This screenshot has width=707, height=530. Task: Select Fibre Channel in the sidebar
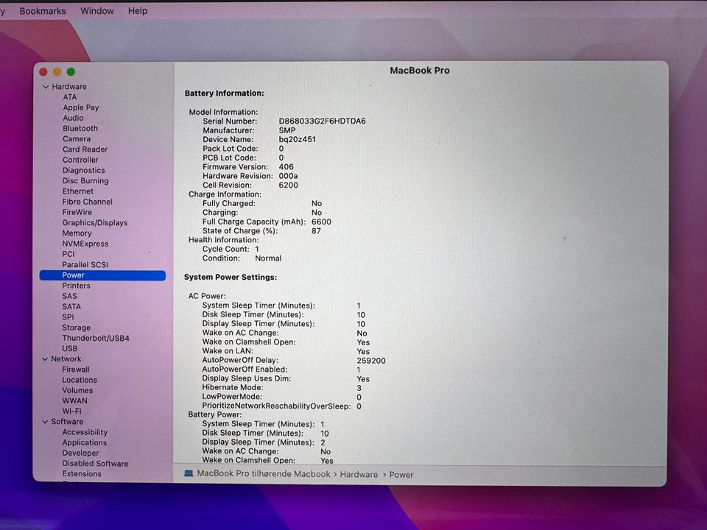tap(88, 202)
